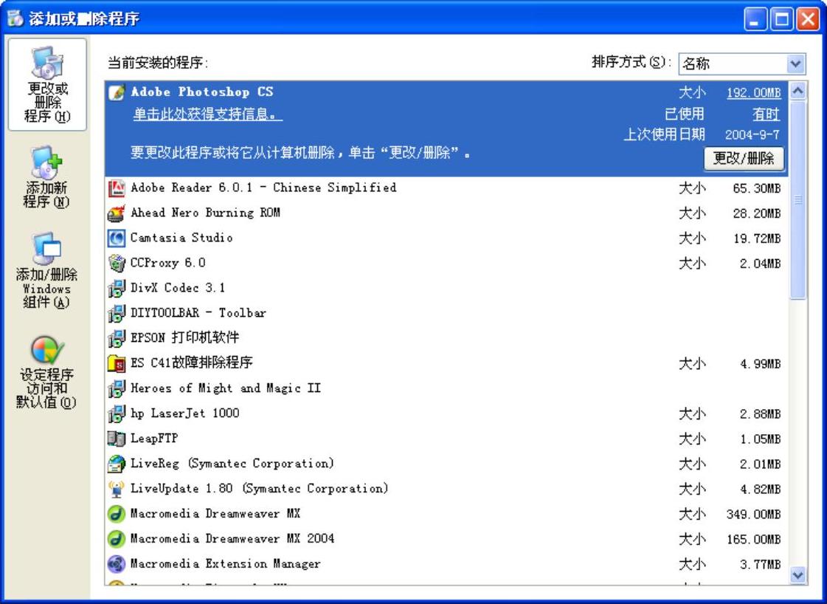Select the Macromedia Dreamweaver MX entry
This screenshot has width=827, height=604.
point(446,514)
